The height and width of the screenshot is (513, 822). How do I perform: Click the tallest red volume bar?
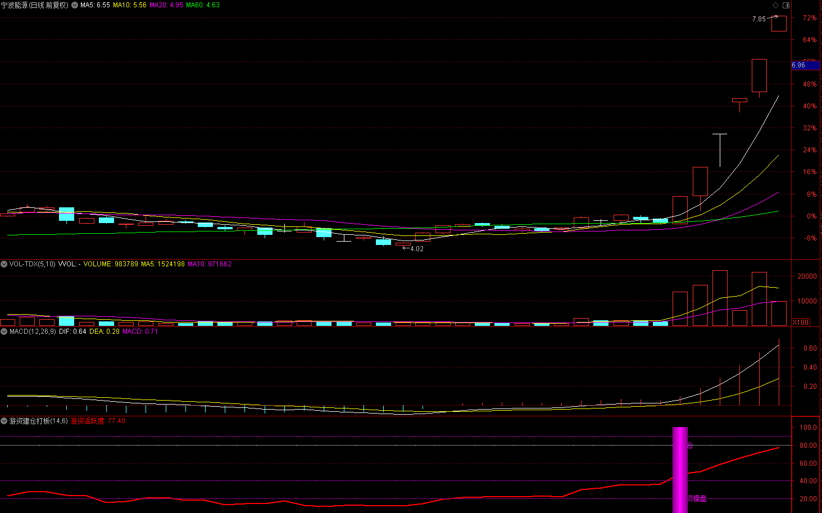[720, 298]
